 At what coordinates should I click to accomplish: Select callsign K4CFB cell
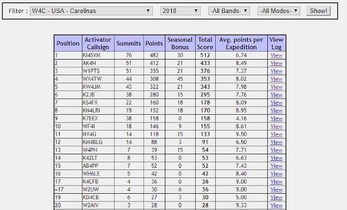[x=98, y=181]
